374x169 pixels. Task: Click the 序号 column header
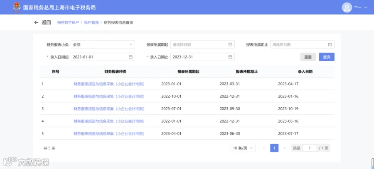tap(55, 72)
